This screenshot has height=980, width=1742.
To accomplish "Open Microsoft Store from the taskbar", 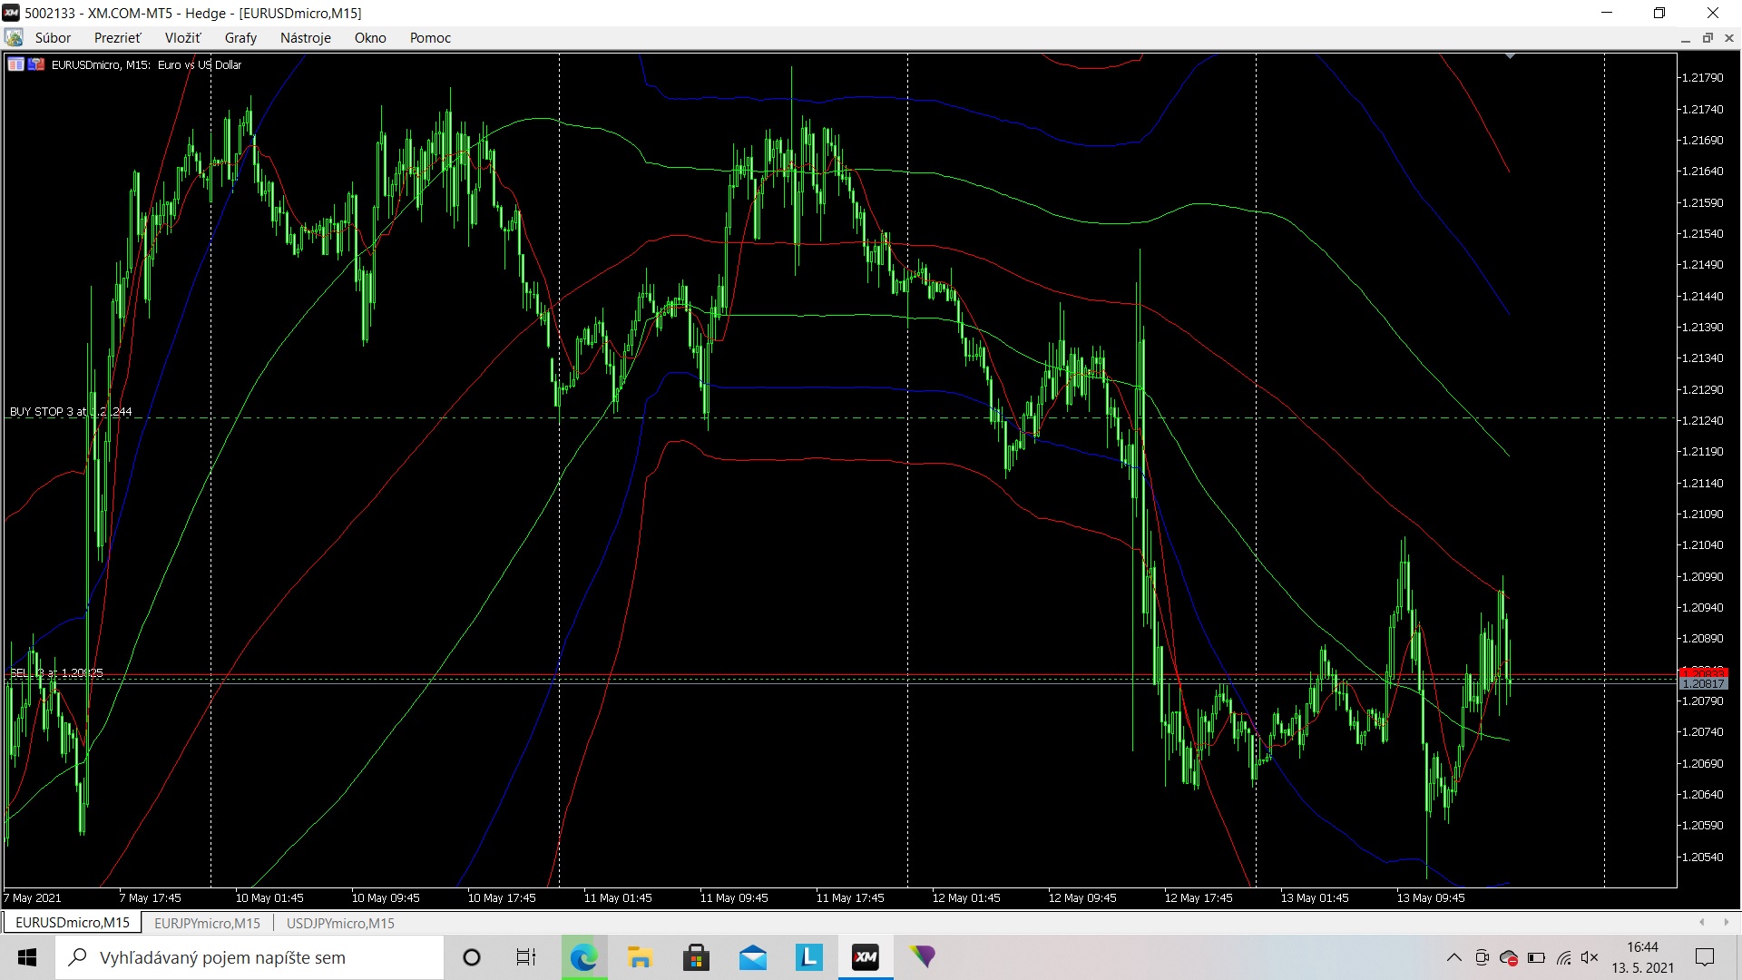I will pyautogui.click(x=696, y=957).
